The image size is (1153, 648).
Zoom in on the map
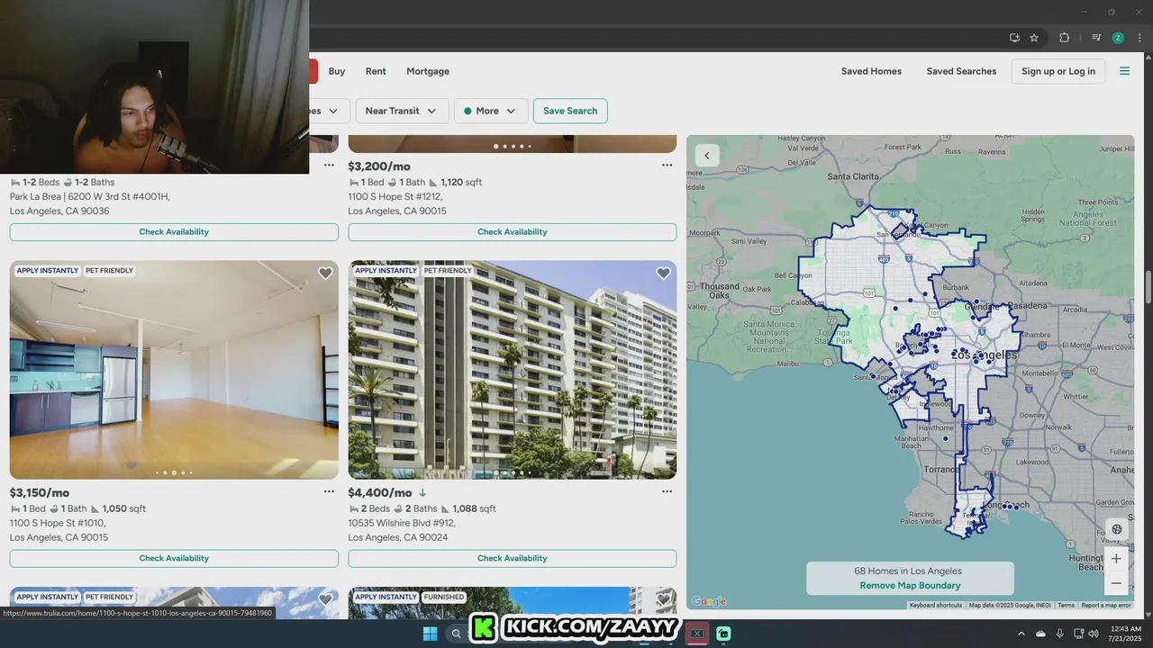click(x=1116, y=559)
